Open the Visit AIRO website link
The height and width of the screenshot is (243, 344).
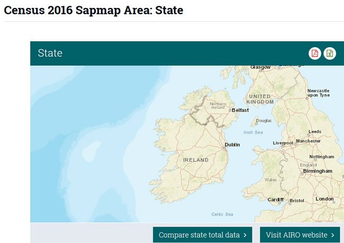300,235
